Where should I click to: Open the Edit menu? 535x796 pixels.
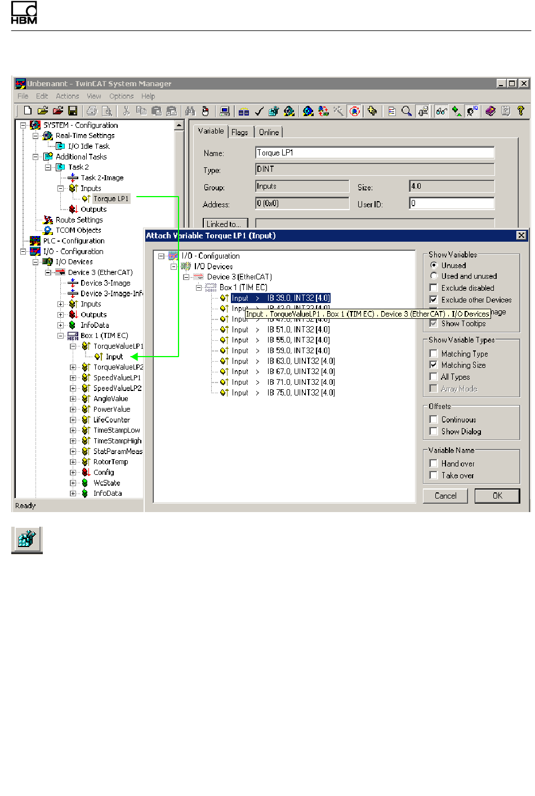click(42, 96)
